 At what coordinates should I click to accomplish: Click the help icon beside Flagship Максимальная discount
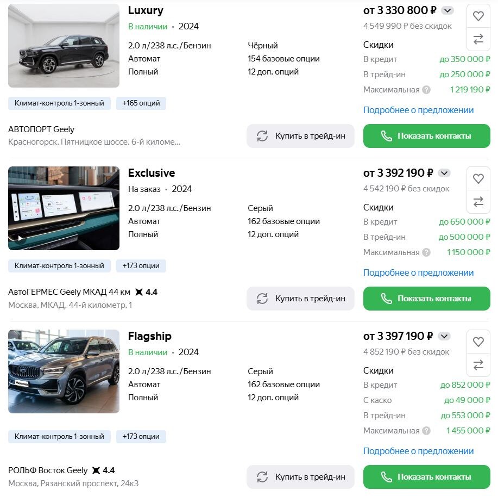tap(426, 431)
